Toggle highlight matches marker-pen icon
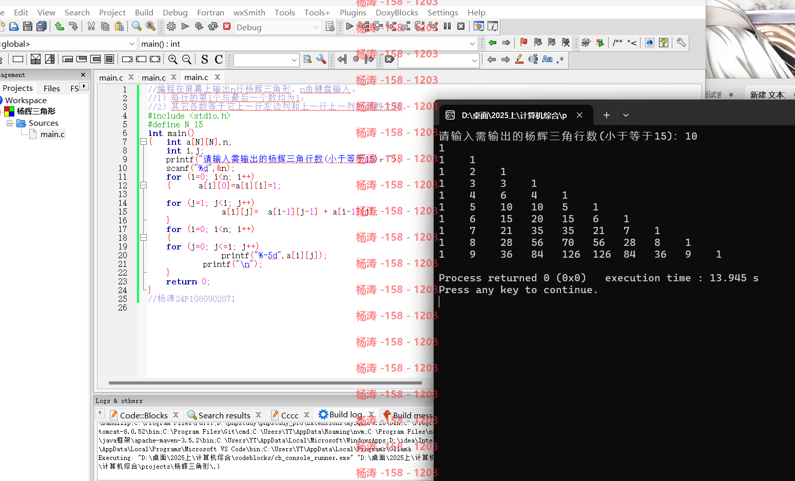This screenshot has width=795, height=481. (519, 60)
